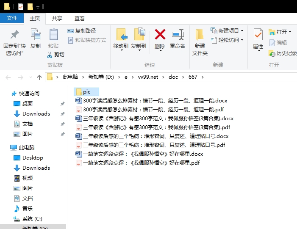Select 三年级读后感的三个毛病 pdf file
Image resolution: width=297 pixels, height=229 pixels.
[x=150, y=145]
